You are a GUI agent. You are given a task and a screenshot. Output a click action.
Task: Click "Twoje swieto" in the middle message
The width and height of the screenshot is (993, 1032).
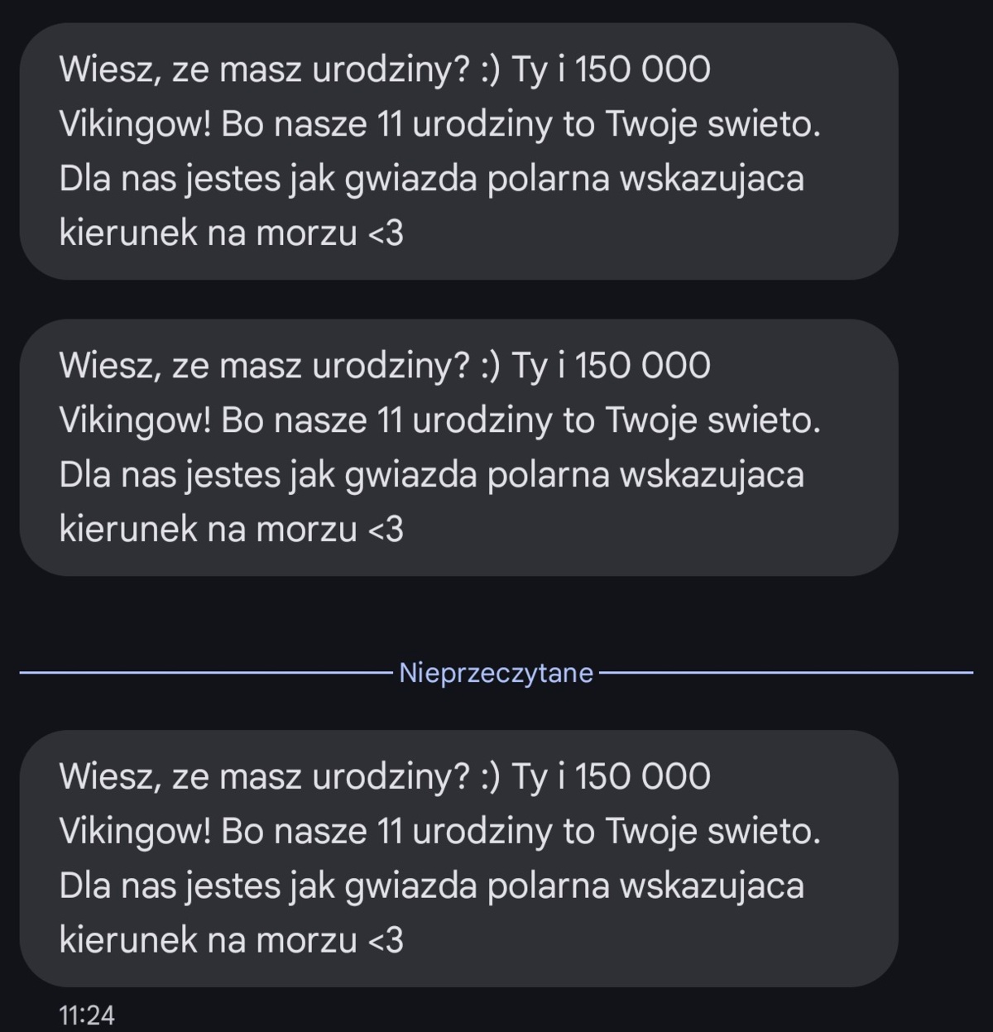click(x=712, y=420)
